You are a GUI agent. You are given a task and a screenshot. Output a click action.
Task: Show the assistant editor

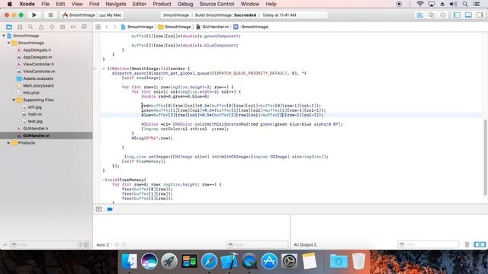click(x=432, y=15)
